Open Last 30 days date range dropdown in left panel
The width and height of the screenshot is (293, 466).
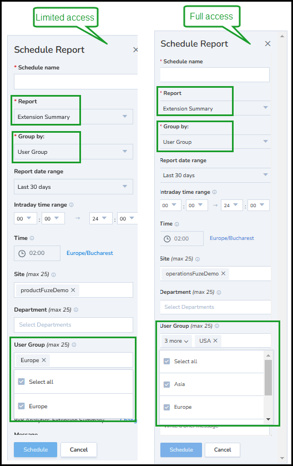[x=73, y=187]
